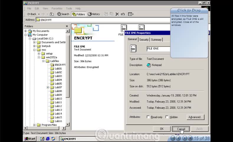The height and width of the screenshot is (142, 233).
Task: Open the Views dropdown button
Action: (x=131, y=14)
